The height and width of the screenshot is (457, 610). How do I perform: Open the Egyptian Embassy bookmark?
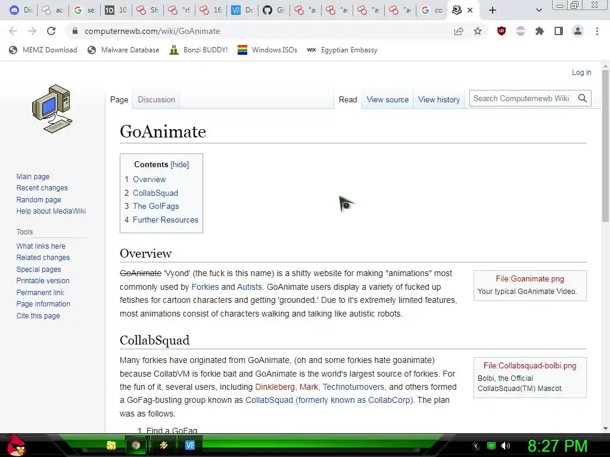point(342,50)
